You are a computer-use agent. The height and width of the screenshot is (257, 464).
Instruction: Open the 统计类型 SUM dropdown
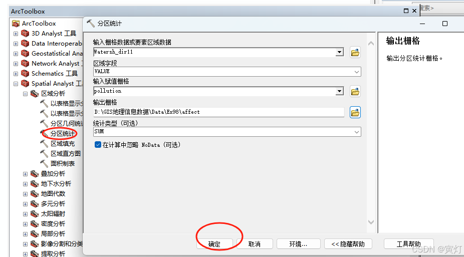[357, 132]
